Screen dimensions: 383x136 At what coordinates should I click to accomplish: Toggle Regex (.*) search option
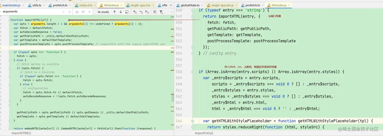pos(89,12)
